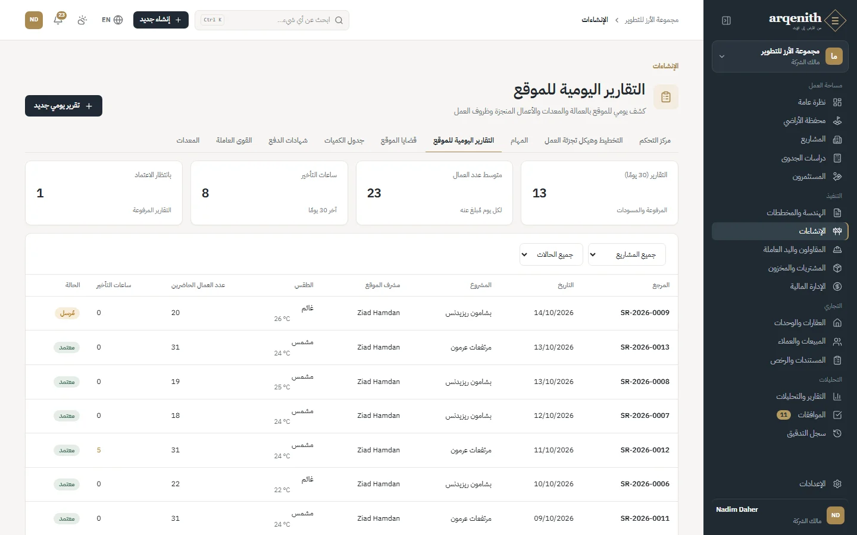Open المشاريع sidebar icon
This screenshot has height=535, width=857.
pos(837,139)
